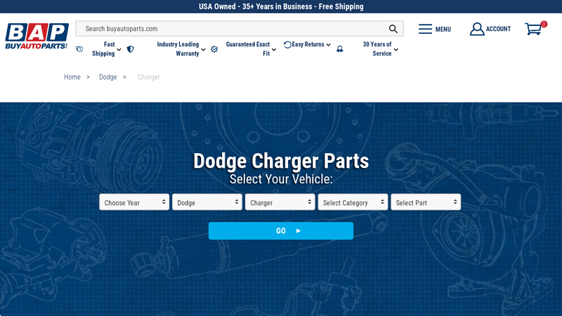Image resolution: width=562 pixels, height=316 pixels.
Task: Open the Select Category dropdown
Action: point(353,202)
